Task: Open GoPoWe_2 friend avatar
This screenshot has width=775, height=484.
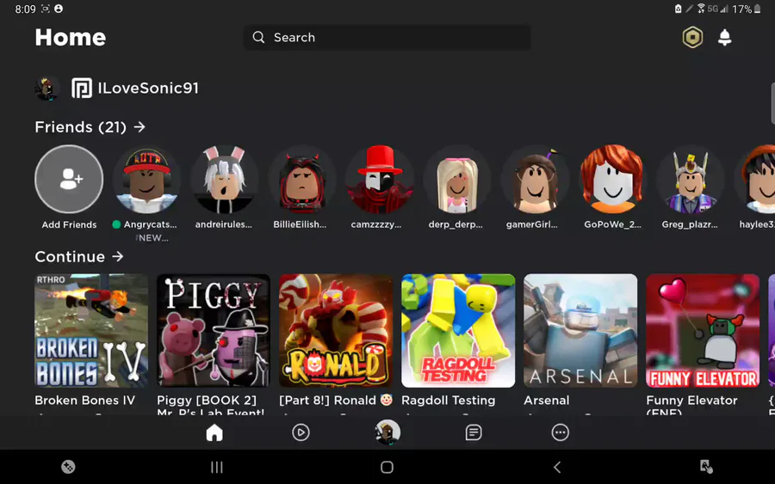Action: [612, 179]
